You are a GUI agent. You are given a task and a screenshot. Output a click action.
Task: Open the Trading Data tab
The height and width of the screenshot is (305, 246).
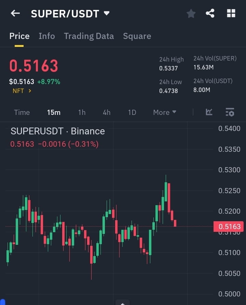click(x=89, y=36)
